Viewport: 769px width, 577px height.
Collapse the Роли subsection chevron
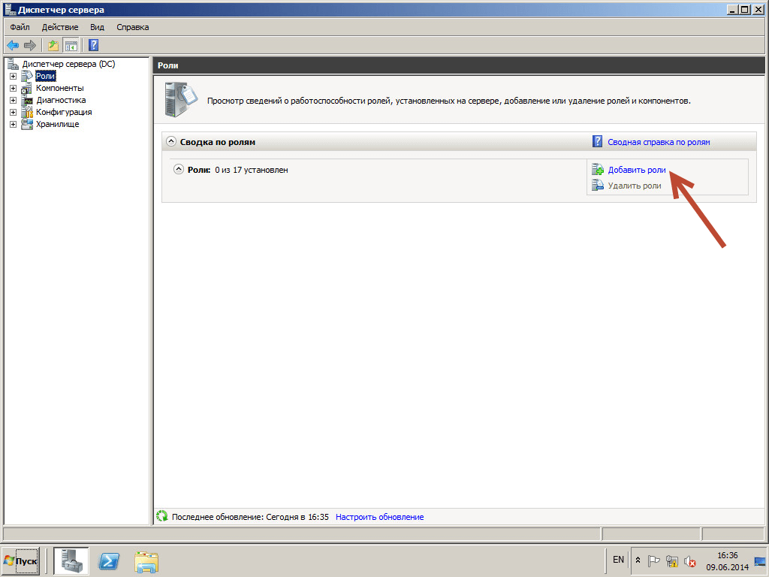[x=179, y=170]
